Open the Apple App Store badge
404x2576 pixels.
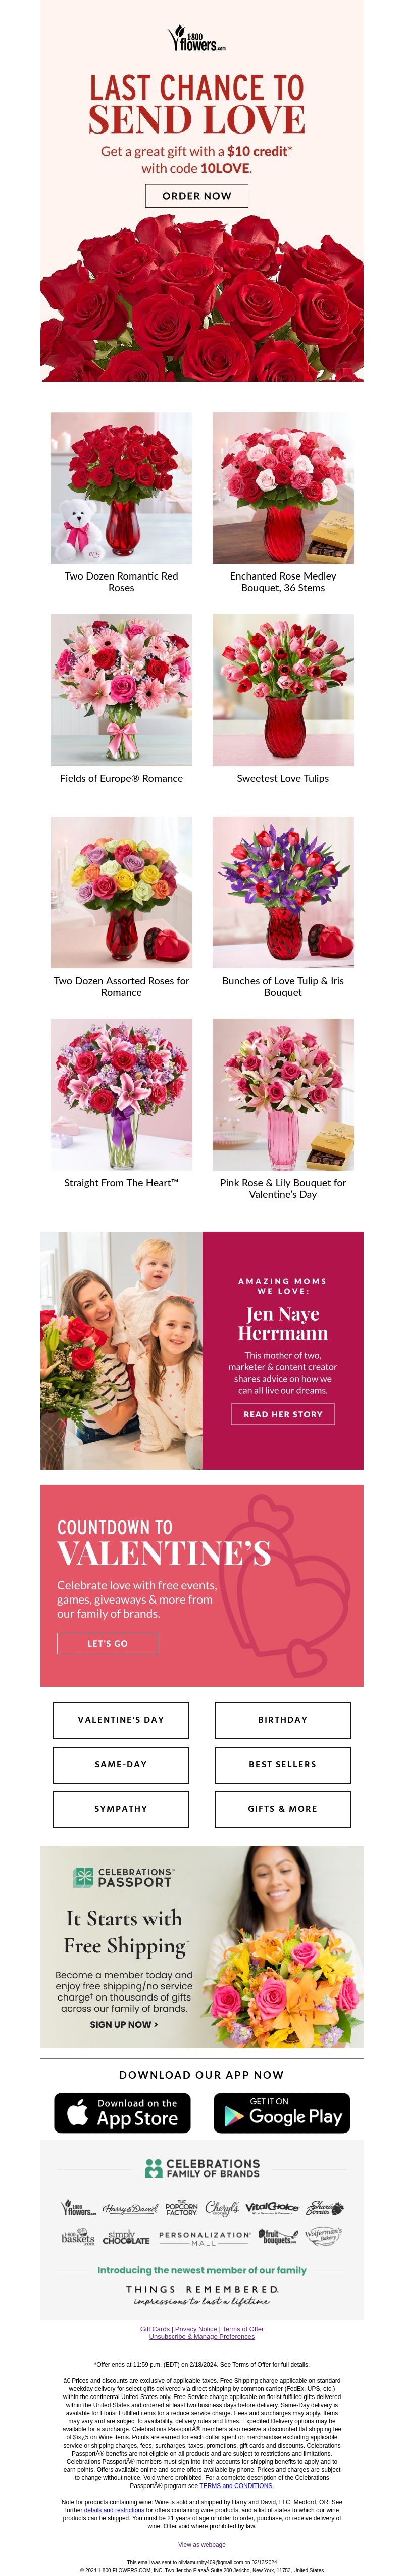pos(122,2113)
